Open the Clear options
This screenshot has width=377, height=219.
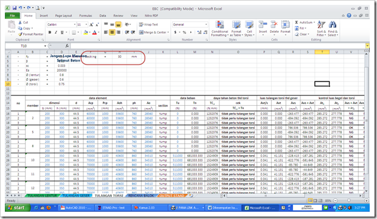(302, 34)
